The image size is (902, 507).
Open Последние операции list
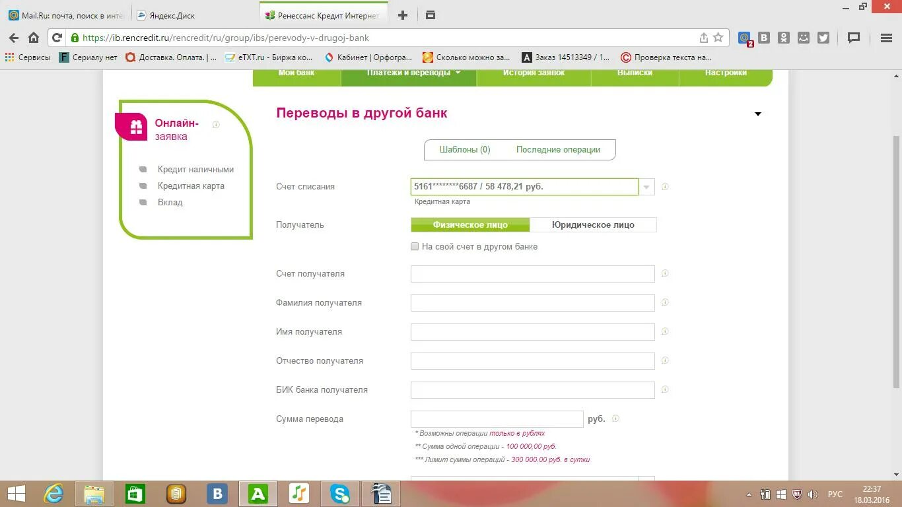click(558, 150)
